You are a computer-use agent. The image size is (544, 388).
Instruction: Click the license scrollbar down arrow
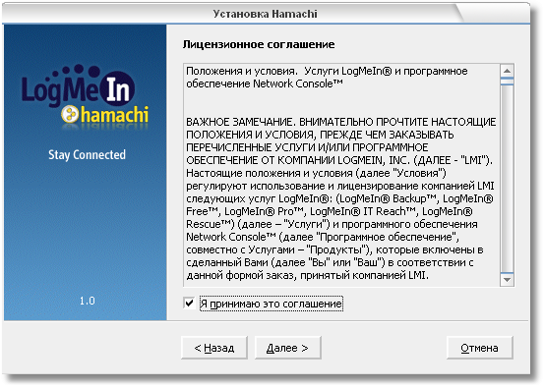pos(507,279)
